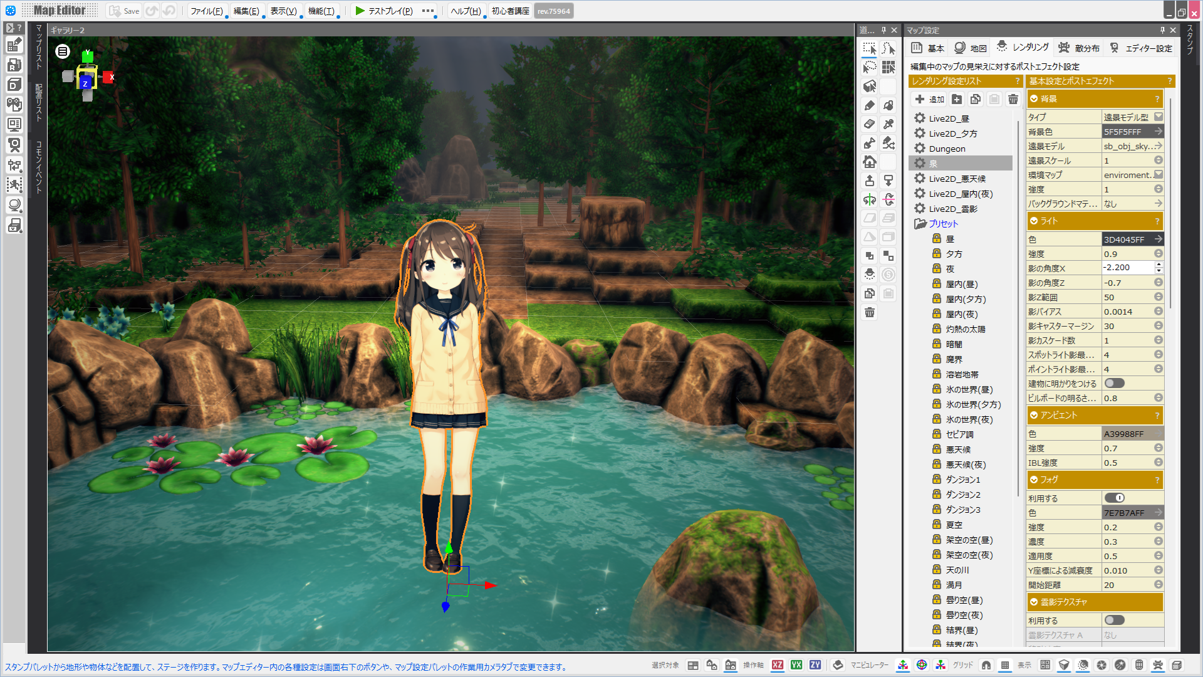This screenshot has width=1203, height=677.
Task: Click the house placement tool icon
Action: pos(870,162)
